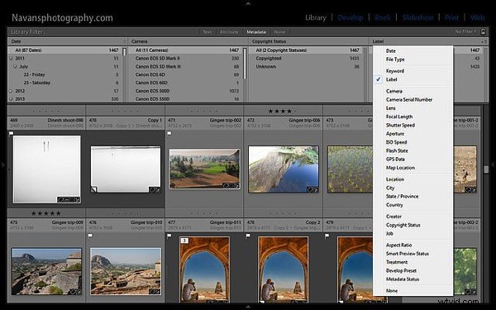This screenshot has width=496, height=310.
Task: Toggle the pick flag on photo 477
Action: [x=169, y=236]
